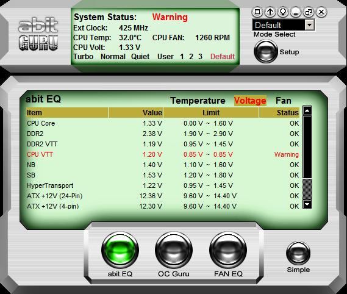Viewport: 347px width, 294px height.
Task: Select the DDR2 VTT row
Action: [163, 144]
